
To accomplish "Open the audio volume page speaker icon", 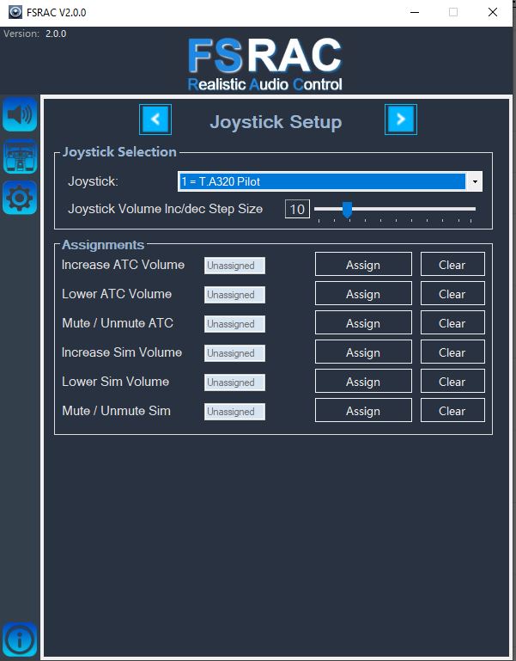I will (x=20, y=114).
